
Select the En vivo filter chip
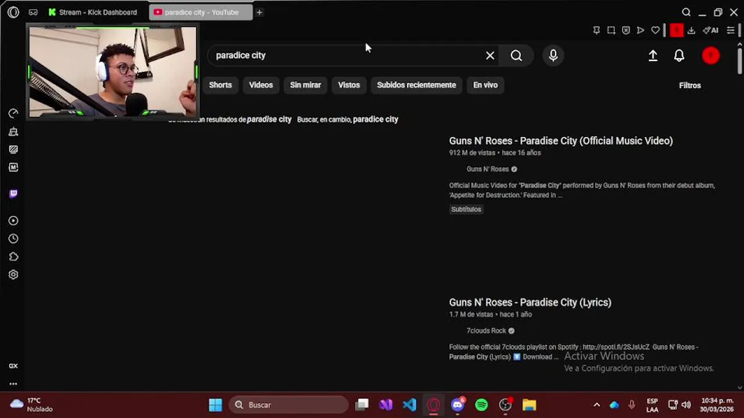(x=485, y=85)
